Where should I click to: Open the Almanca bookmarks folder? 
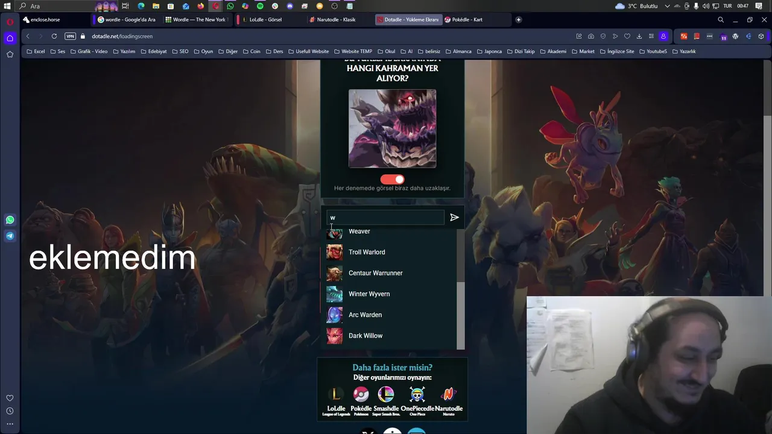(458, 51)
